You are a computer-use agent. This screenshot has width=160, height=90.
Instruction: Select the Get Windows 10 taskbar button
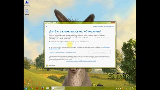coord(58,88)
